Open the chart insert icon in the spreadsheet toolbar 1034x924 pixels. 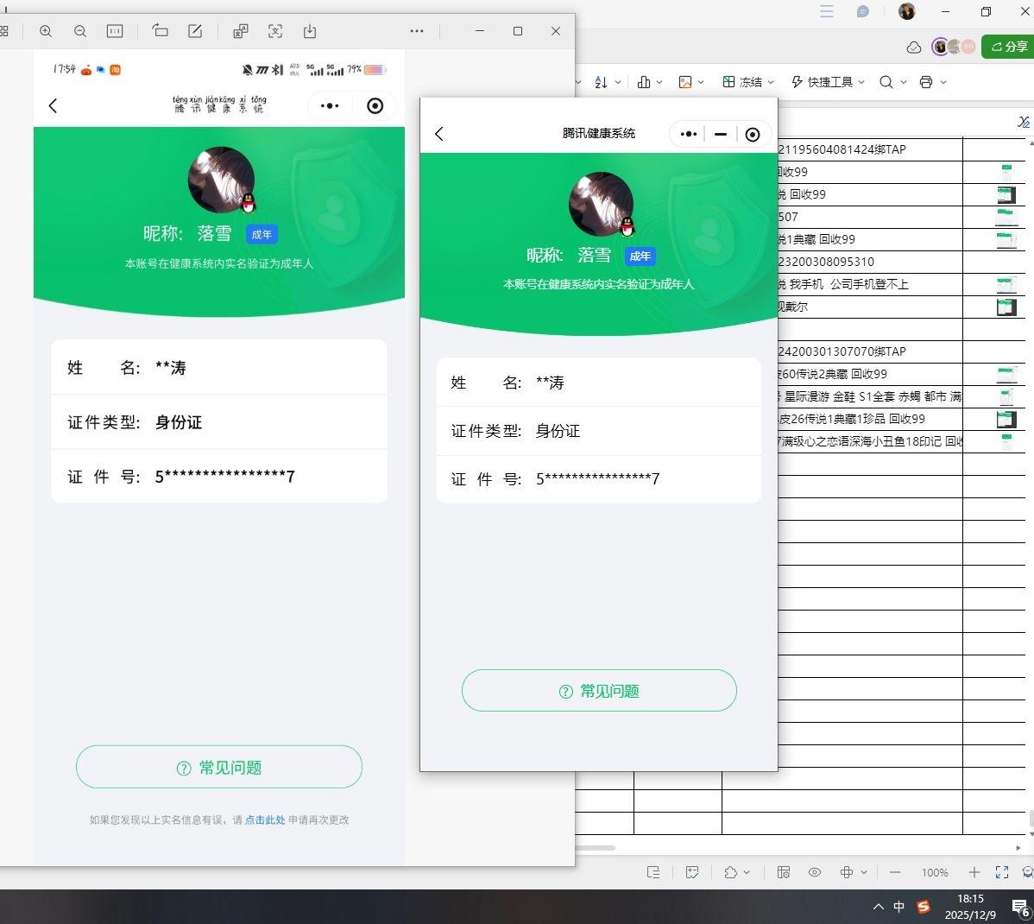(x=646, y=81)
